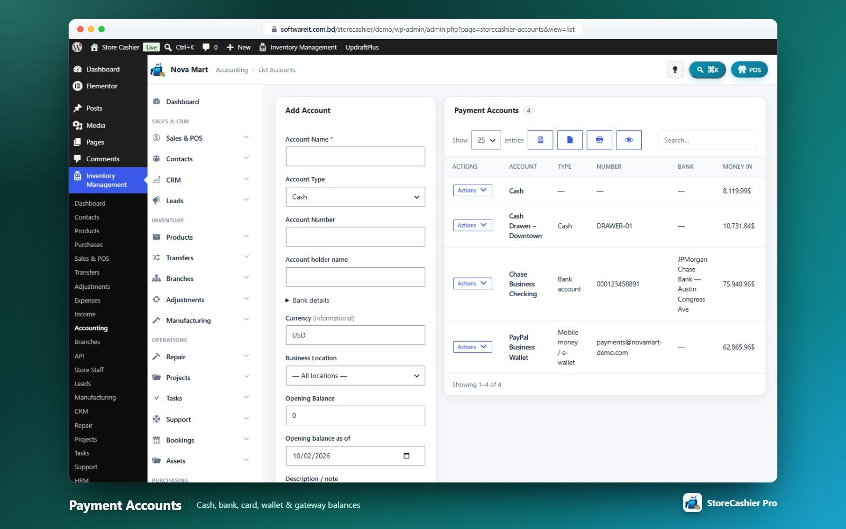Open the comments bubble in admin bar
The height and width of the screenshot is (529, 846).
(x=210, y=47)
